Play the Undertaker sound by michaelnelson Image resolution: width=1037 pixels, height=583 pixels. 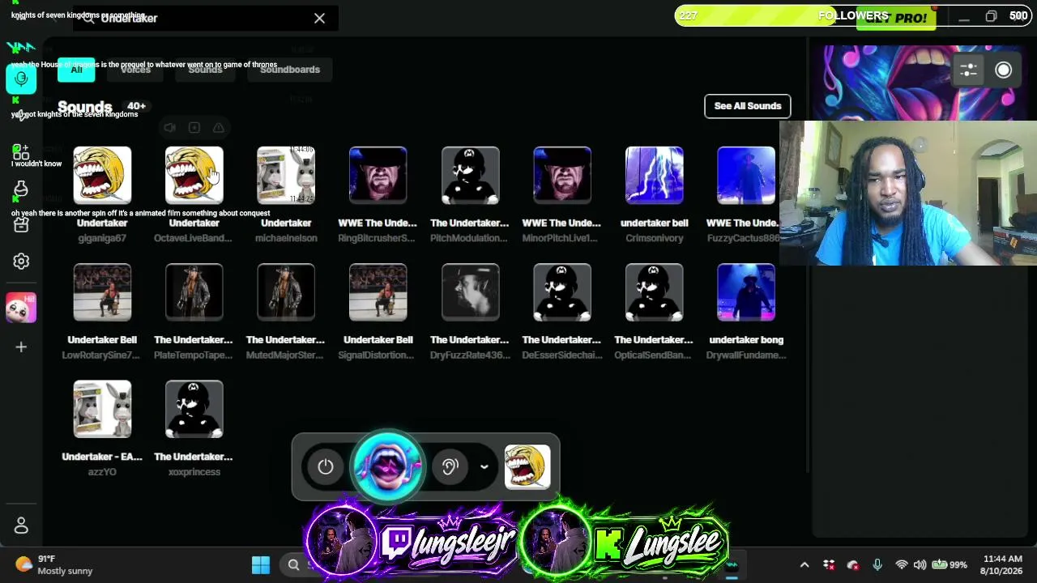pyautogui.click(x=286, y=176)
